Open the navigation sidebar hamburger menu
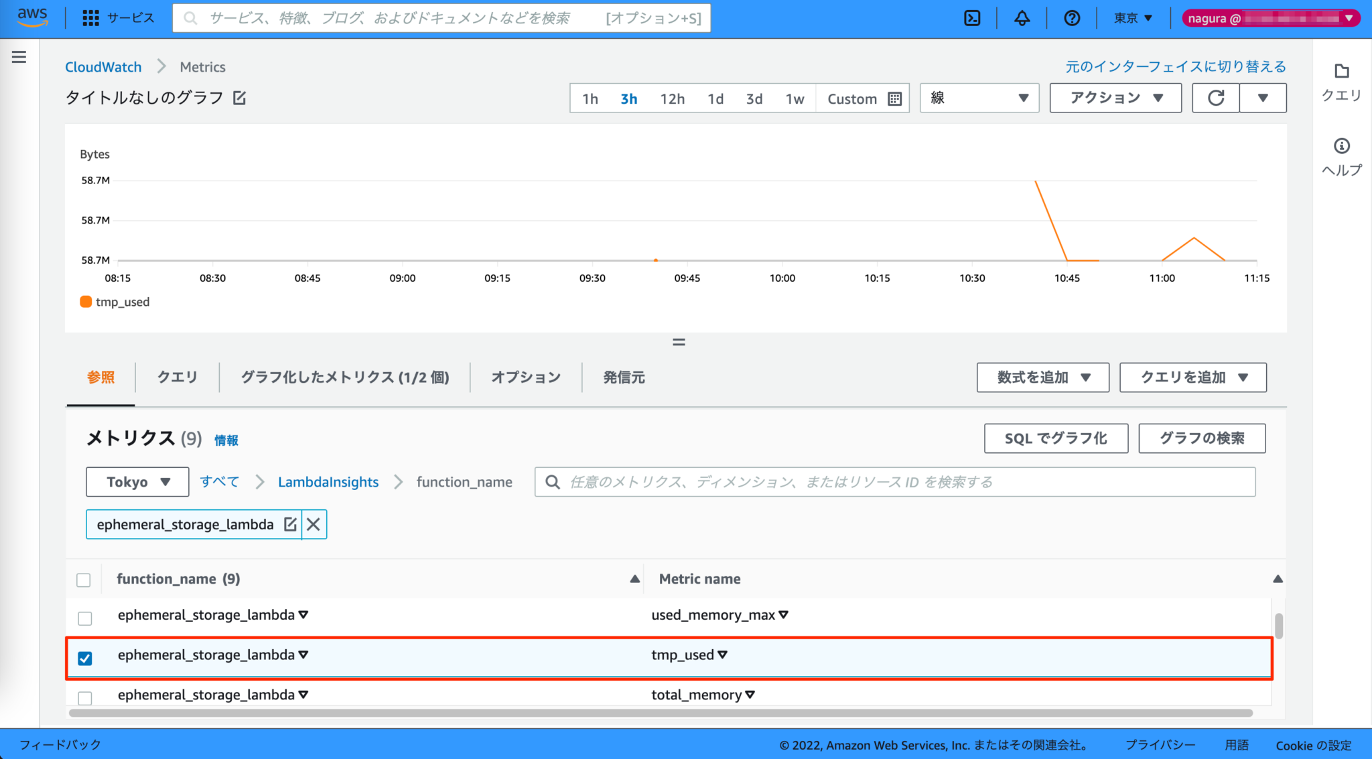The width and height of the screenshot is (1372, 759). [18, 57]
